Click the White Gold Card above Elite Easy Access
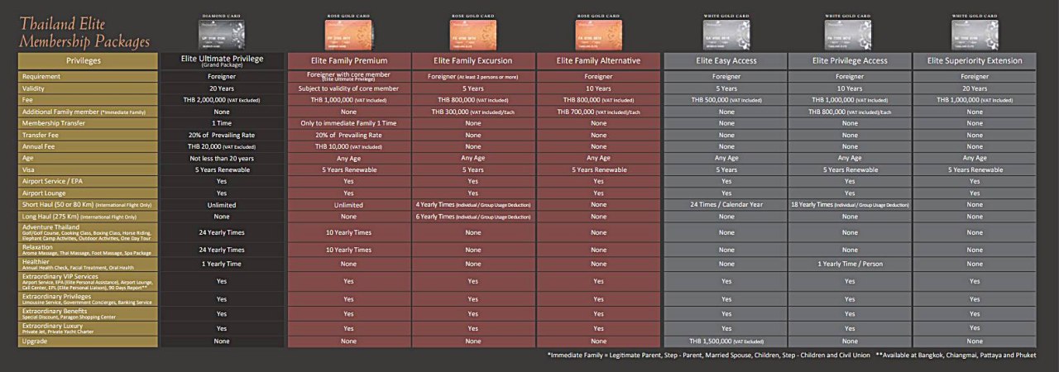Viewport: 1059px width, 372px height. (726, 35)
